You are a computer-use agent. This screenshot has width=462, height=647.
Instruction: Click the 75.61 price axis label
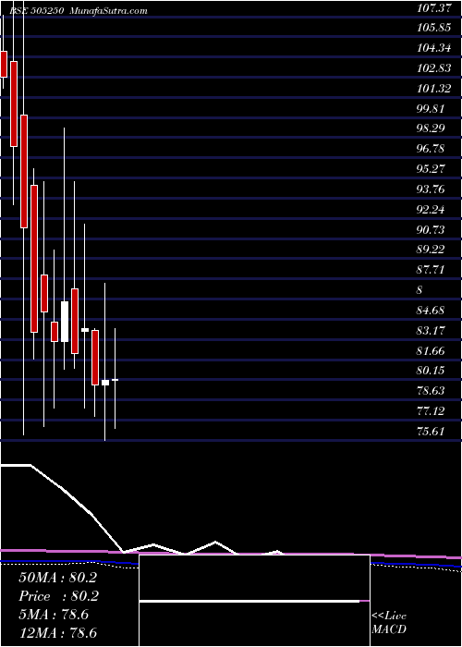click(432, 432)
